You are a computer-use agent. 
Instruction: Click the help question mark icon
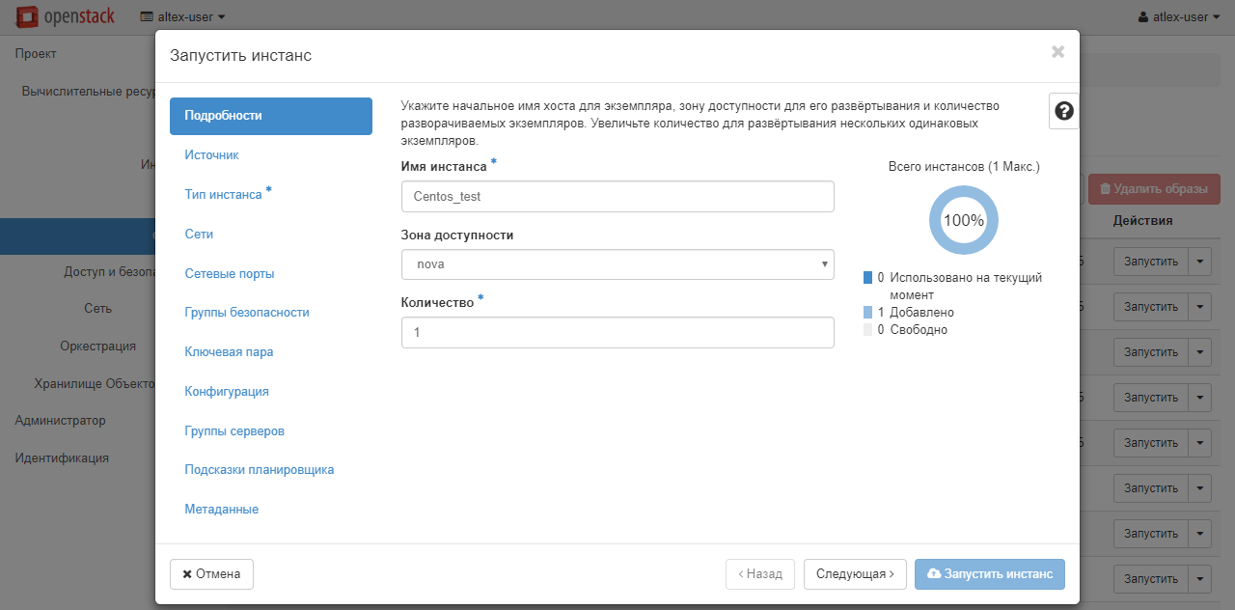click(1063, 111)
